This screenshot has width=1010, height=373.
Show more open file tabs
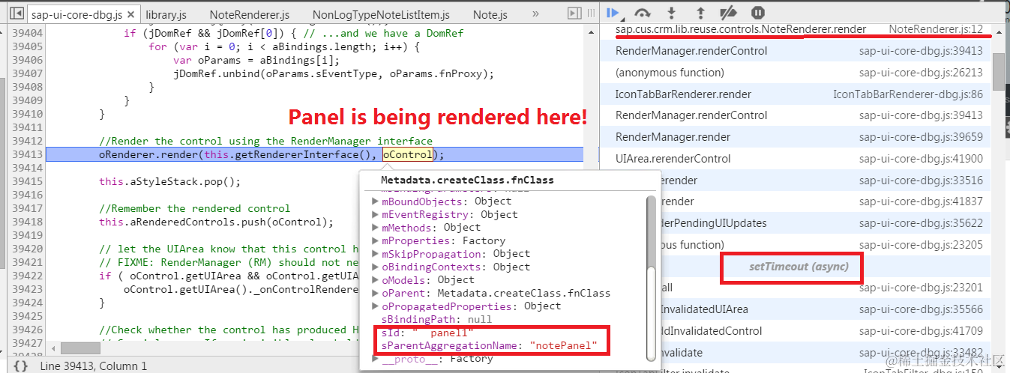click(535, 14)
